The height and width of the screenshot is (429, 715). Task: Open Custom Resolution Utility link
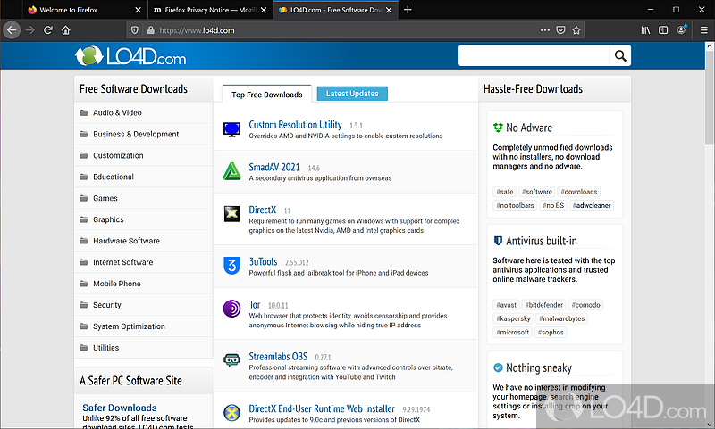click(x=295, y=125)
